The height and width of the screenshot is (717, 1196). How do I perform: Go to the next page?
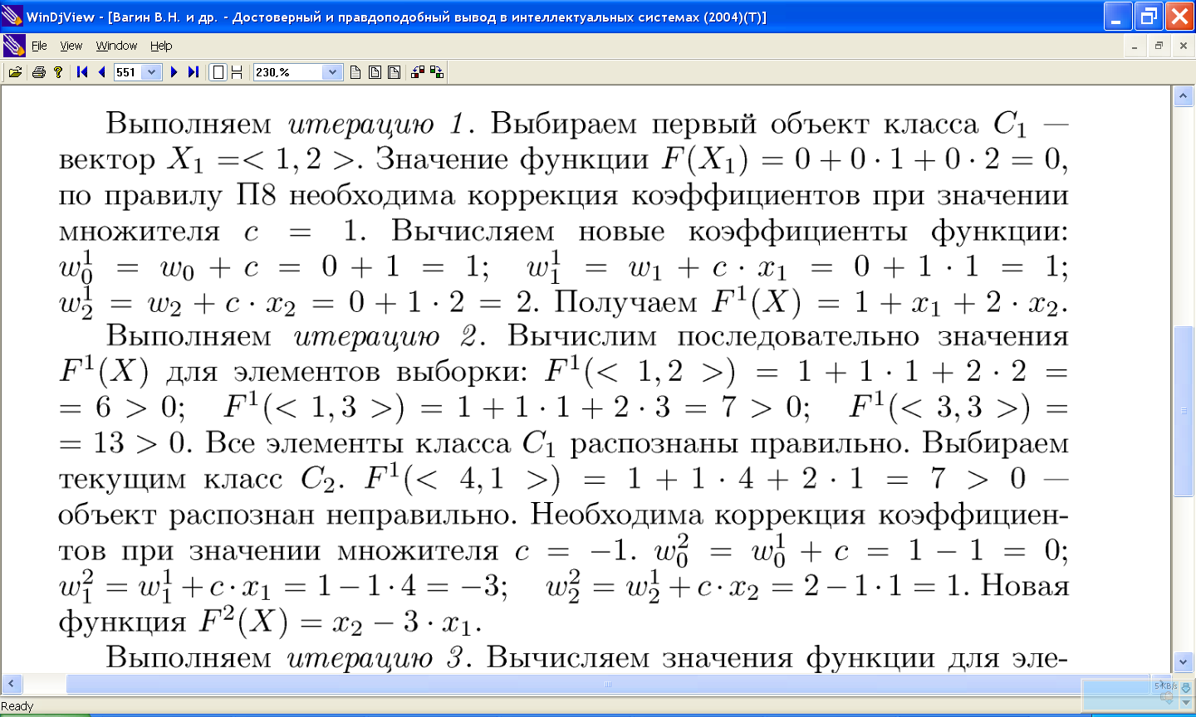pyautogui.click(x=174, y=72)
